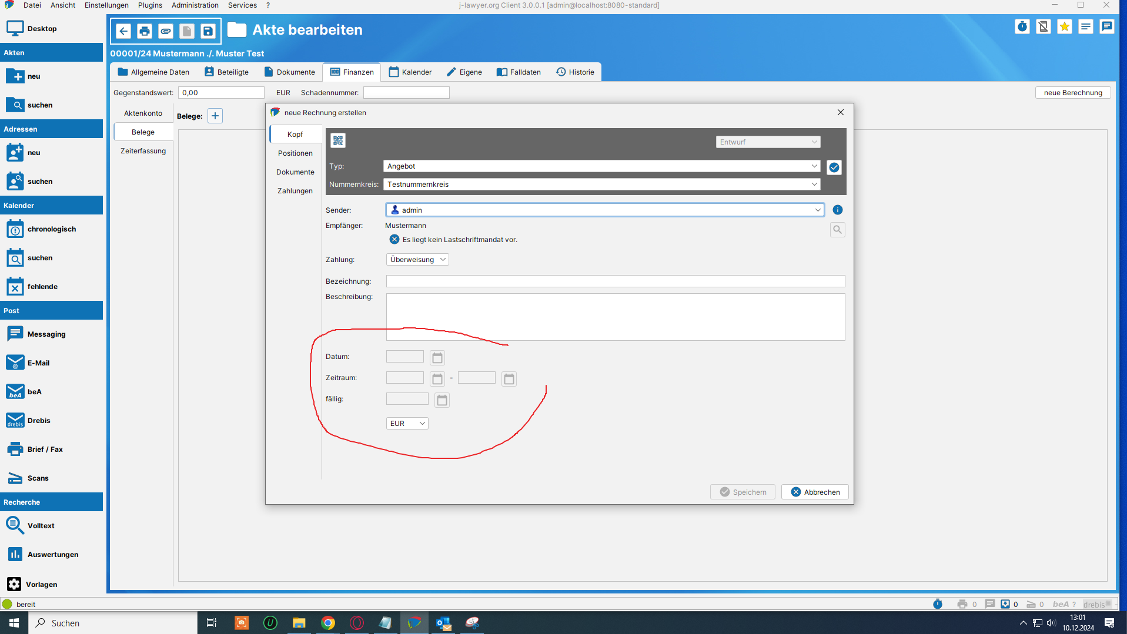Image resolution: width=1127 pixels, height=634 pixels.
Task: Open Scans in the sidebar
Action: tap(28, 478)
